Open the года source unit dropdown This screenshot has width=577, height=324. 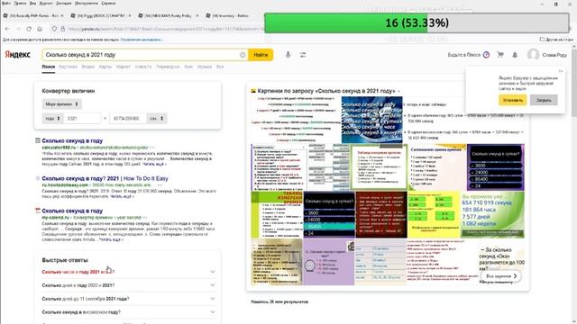pos(52,118)
